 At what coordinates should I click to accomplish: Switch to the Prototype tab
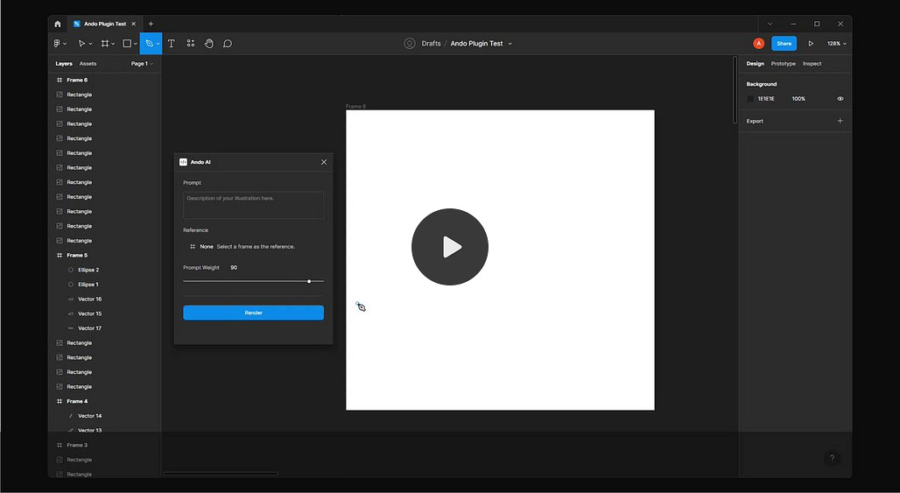(x=783, y=64)
